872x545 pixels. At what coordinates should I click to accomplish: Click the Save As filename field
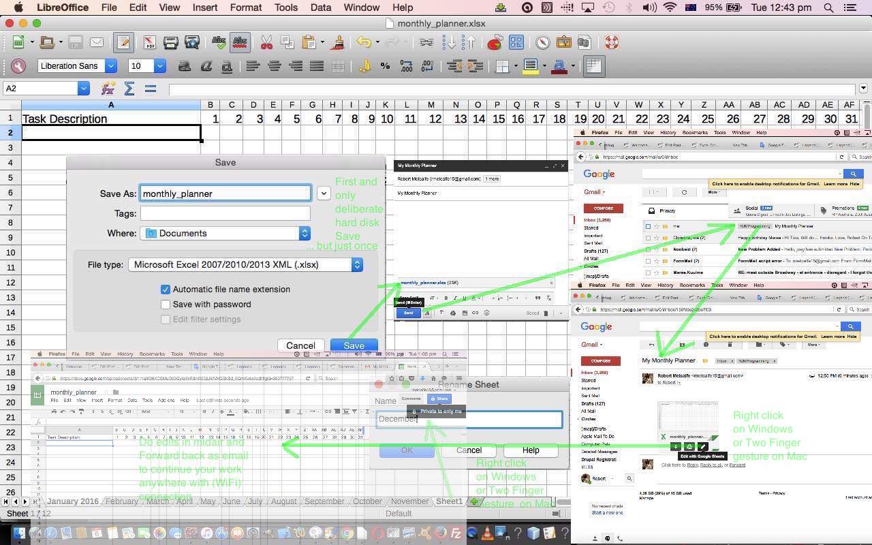click(x=225, y=193)
